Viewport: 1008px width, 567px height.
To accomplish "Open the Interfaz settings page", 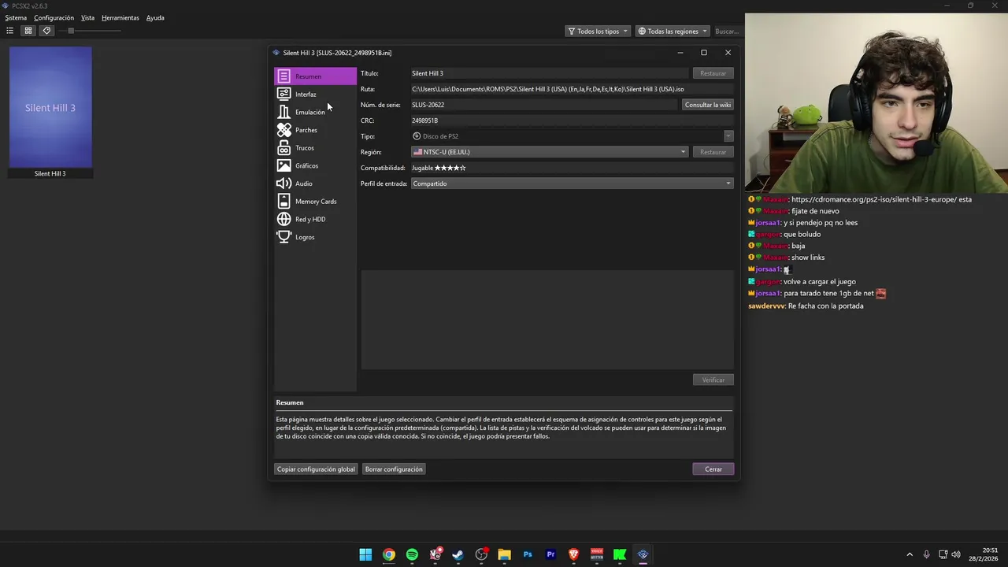I will point(315,94).
